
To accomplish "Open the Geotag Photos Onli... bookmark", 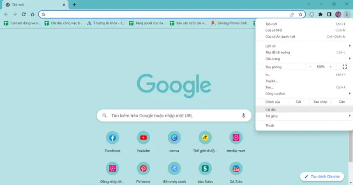I will [x=230, y=23].
